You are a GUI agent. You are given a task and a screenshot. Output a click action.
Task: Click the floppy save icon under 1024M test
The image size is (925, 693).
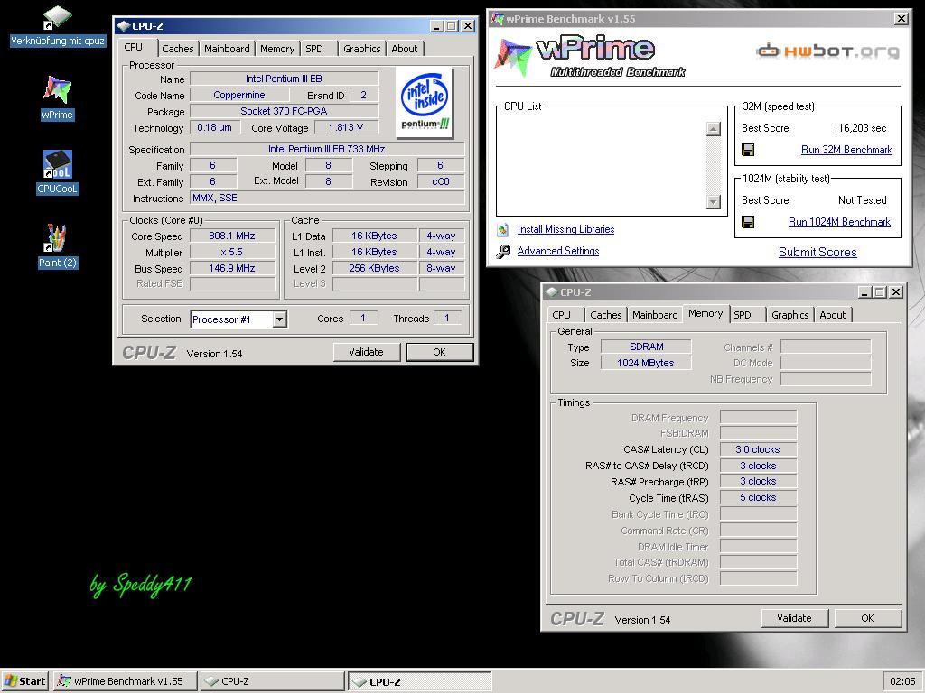[x=747, y=222]
